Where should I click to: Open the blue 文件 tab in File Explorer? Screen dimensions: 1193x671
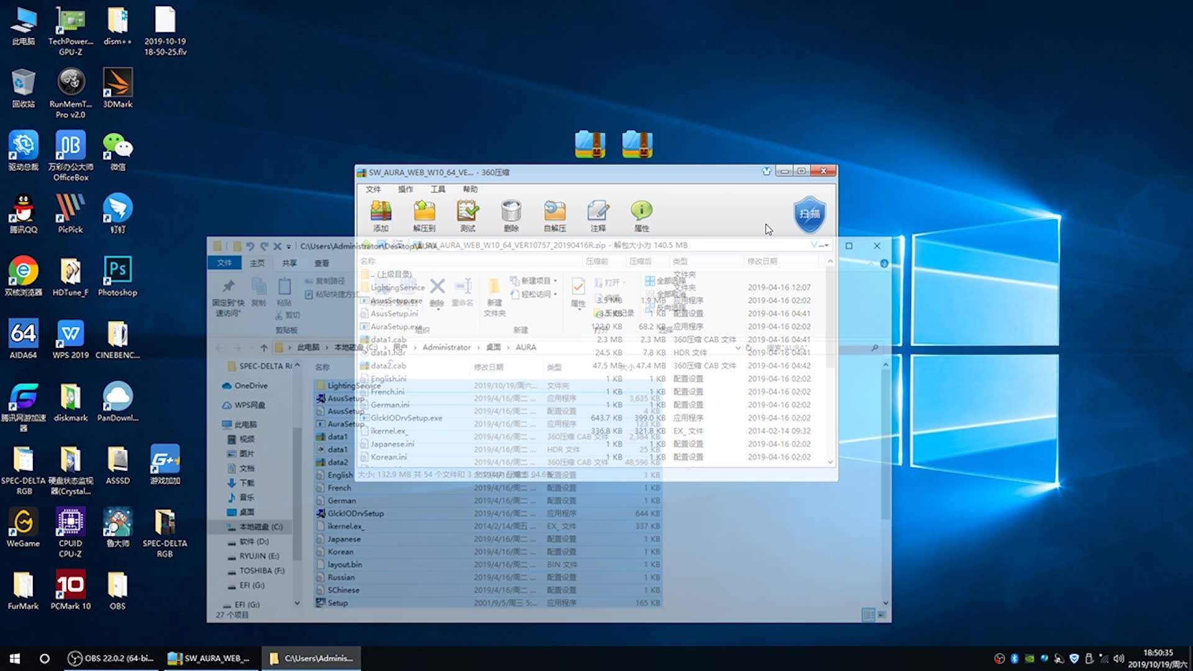pos(224,263)
